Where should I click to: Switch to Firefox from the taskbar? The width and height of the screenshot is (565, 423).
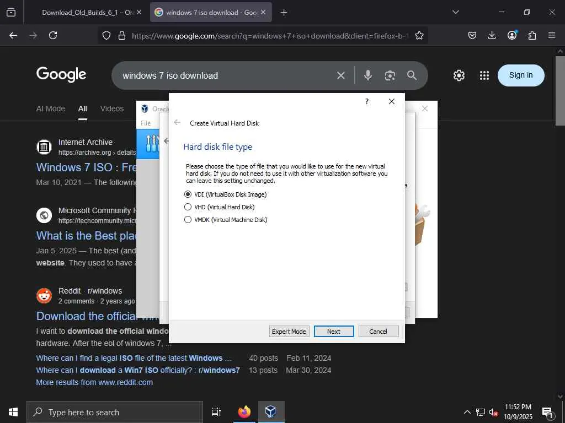244,412
